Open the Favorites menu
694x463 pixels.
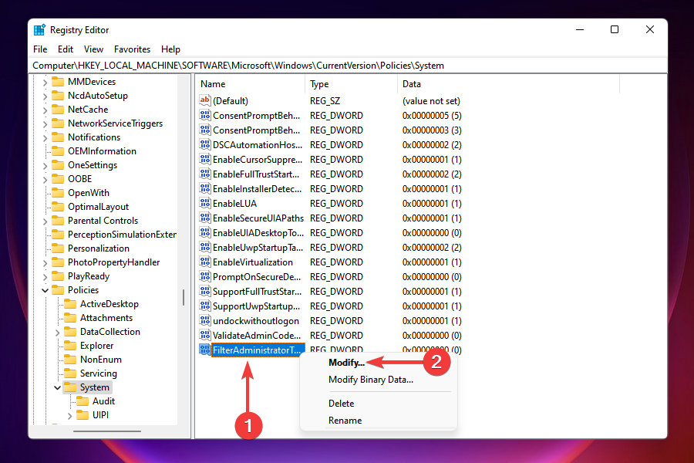tap(132, 49)
